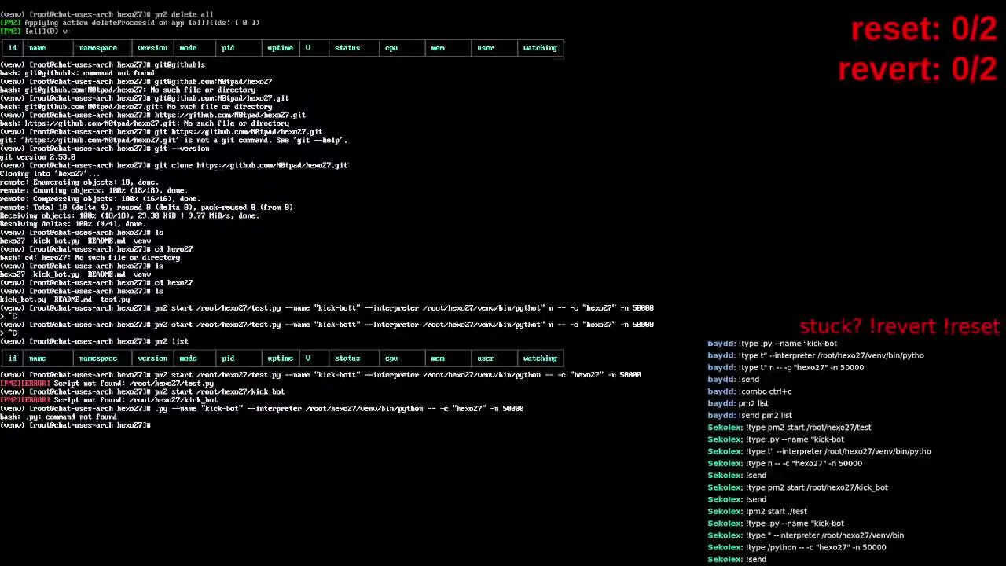Click Sekolex's '!type n -- -c "hexo27"' message
Viewport: 1006px width, 566px height.
click(784, 463)
